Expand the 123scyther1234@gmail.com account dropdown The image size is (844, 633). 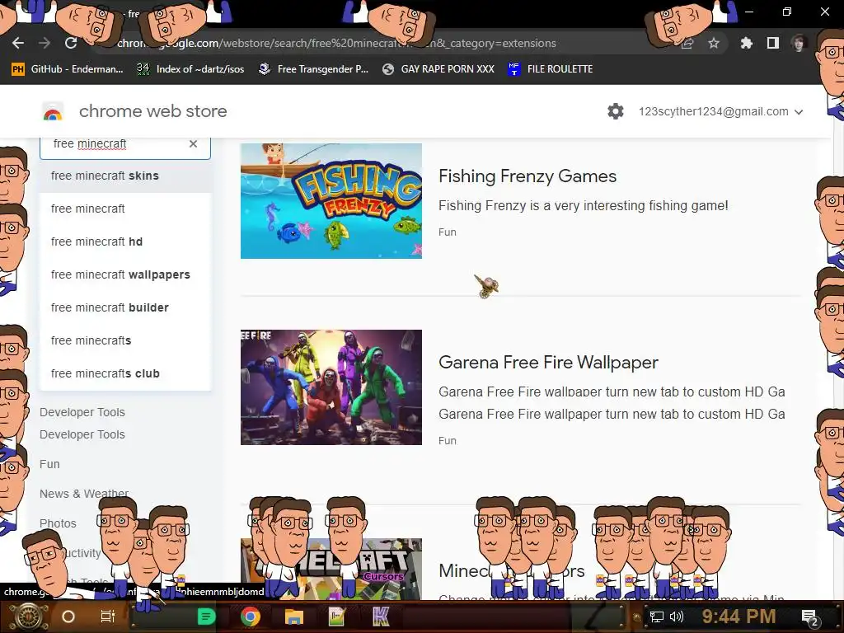pos(720,111)
